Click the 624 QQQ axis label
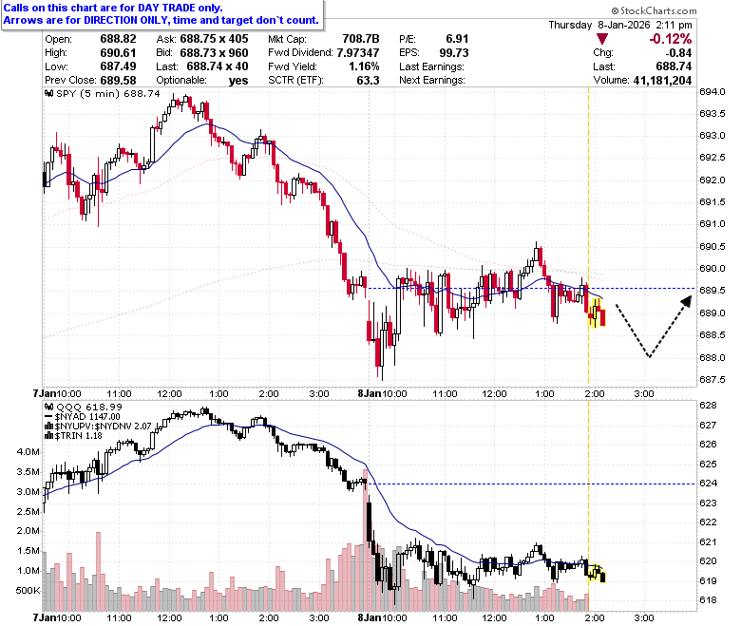The width and height of the screenshot is (741, 626). tap(708, 483)
